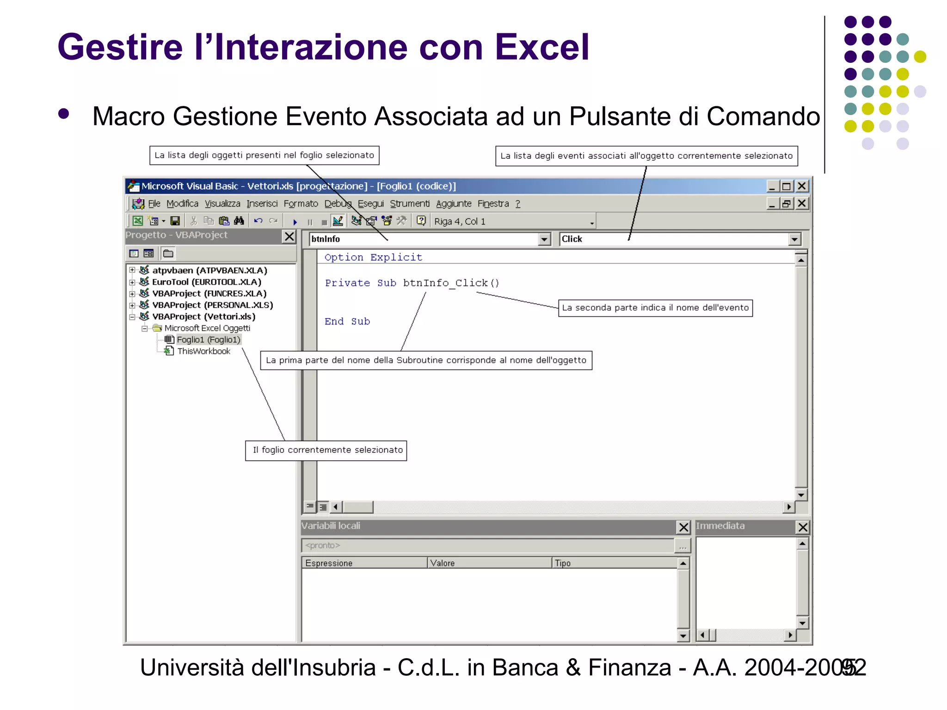Open the Properties Window toolbar icon
The height and width of the screenshot is (710, 947).
371,221
